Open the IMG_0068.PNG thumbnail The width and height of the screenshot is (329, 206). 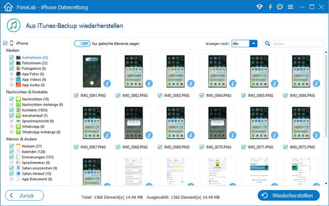tap(134, 123)
